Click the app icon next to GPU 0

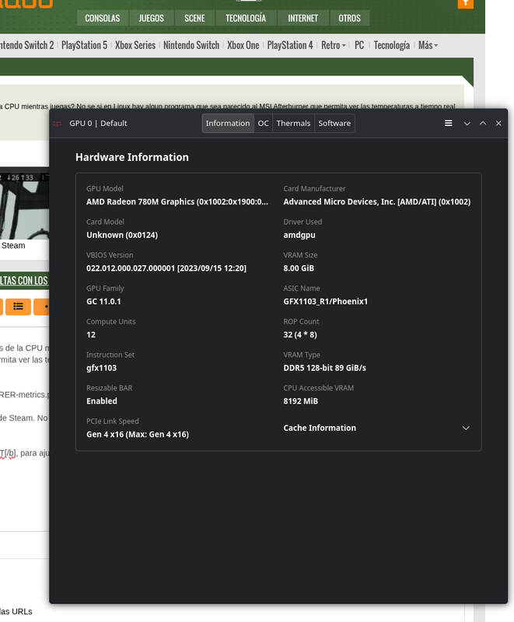[x=58, y=124]
